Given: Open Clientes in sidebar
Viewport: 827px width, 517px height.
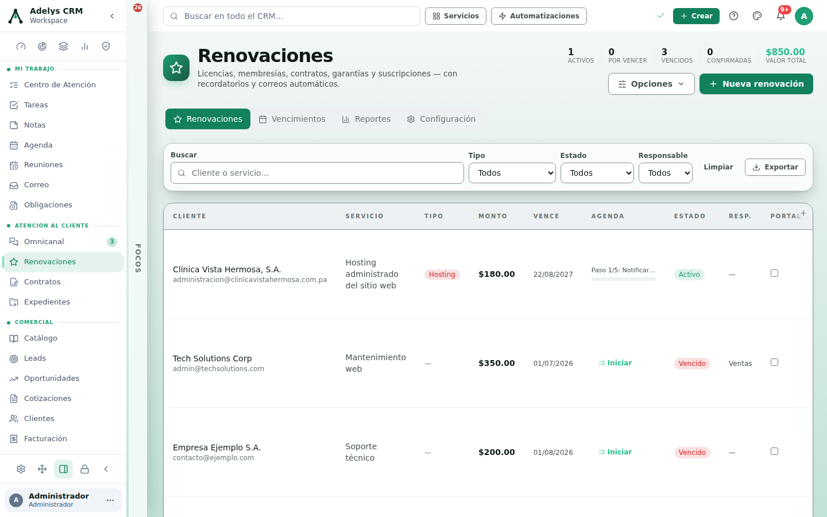Looking at the screenshot, I should coord(63,419).
